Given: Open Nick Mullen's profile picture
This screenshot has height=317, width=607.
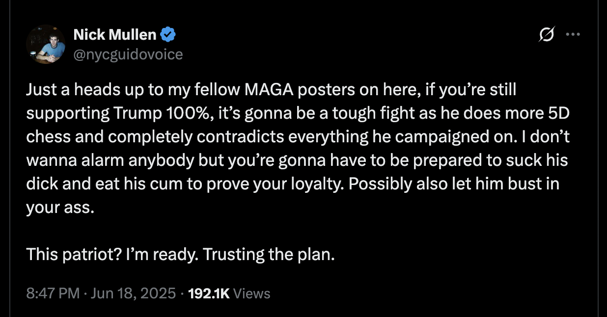Looking at the screenshot, I should 45,44.
